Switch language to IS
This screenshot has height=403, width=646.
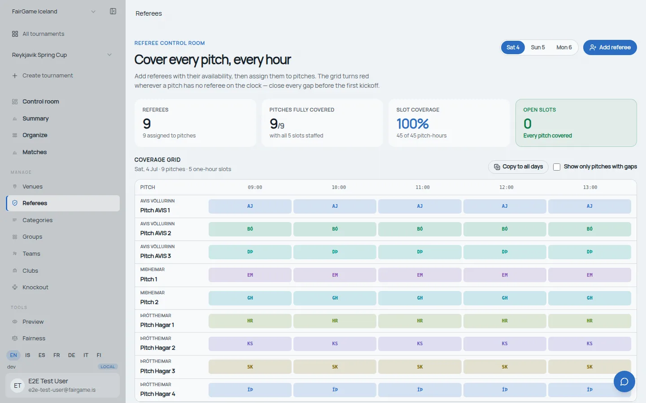pyautogui.click(x=28, y=355)
